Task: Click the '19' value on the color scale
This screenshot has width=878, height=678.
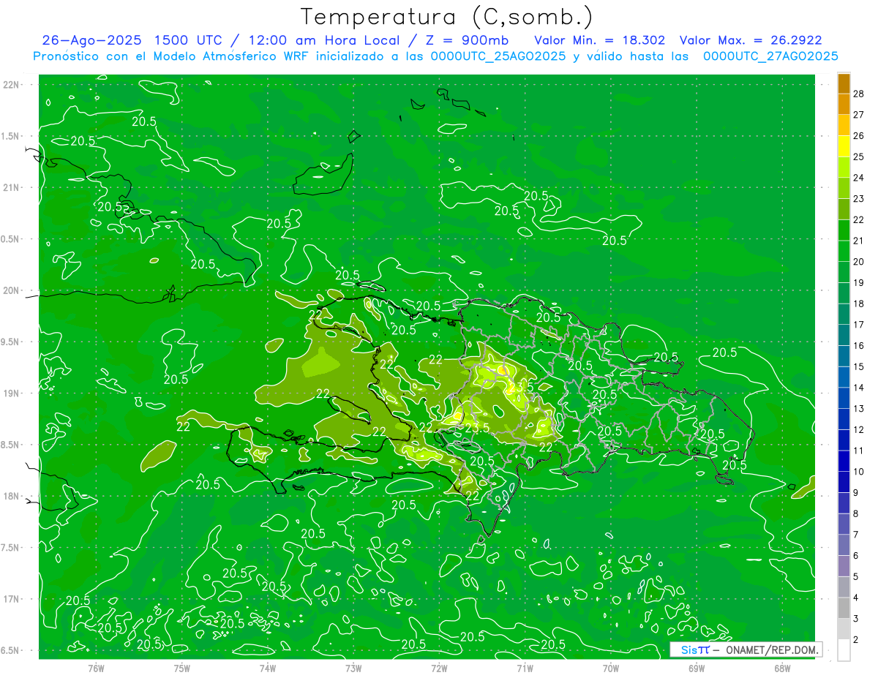Action: click(859, 283)
